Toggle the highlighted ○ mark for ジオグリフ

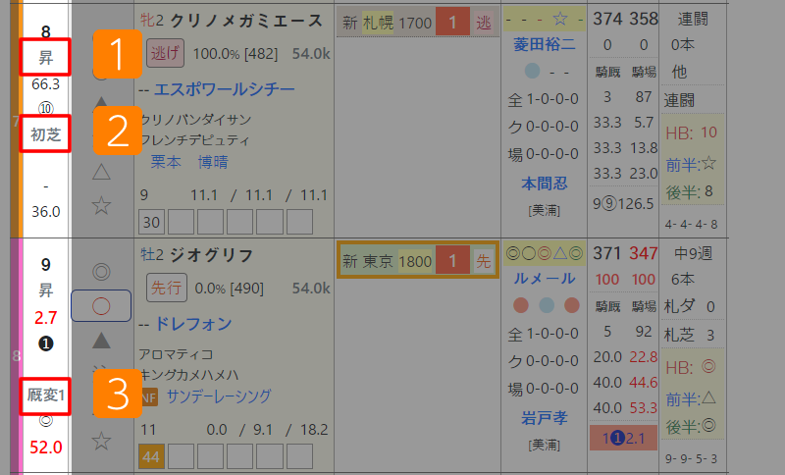(x=100, y=306)
